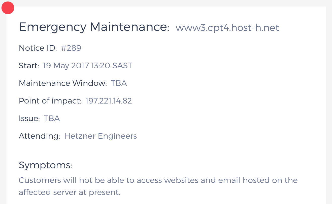Viewport: 332px width, 204px height.
Task: Click the line starting with Customers will not
Action: point(158,180)
